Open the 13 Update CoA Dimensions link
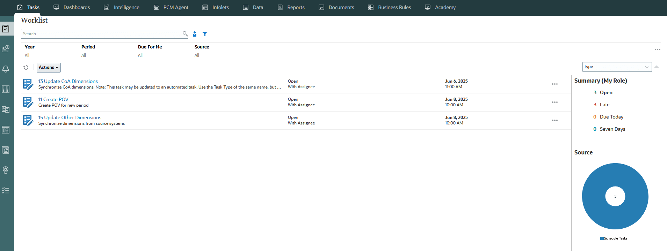This screenshot has width=667, height=251. tap(68, 81)
